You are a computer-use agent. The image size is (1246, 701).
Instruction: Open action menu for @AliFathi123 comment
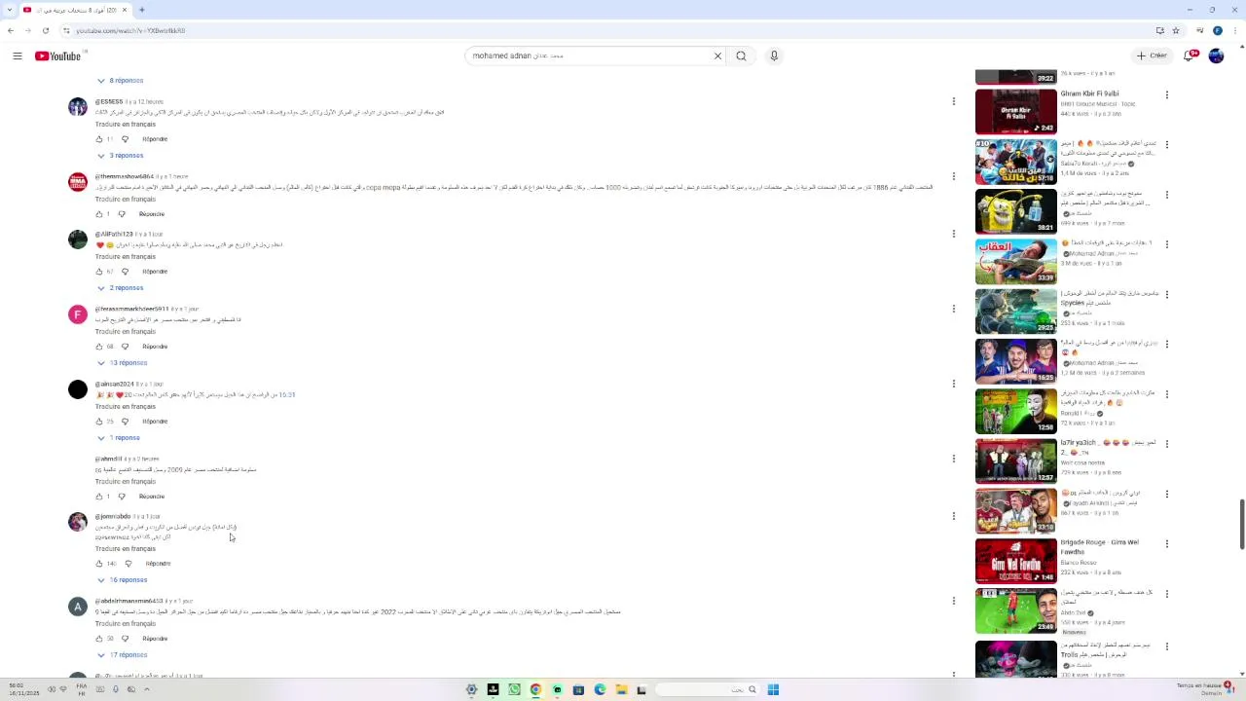click(954, 234)
